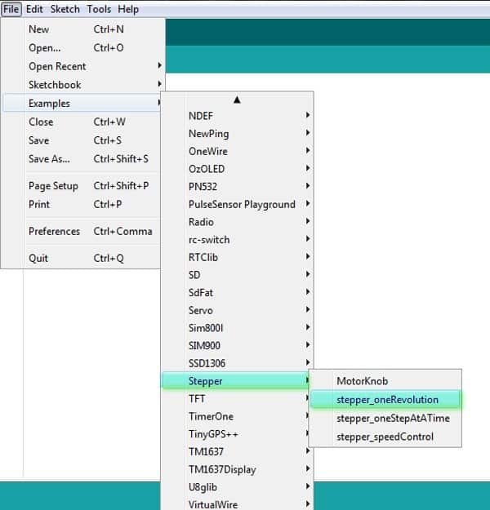Open the Sketch menu

click(x=65, y=9)
